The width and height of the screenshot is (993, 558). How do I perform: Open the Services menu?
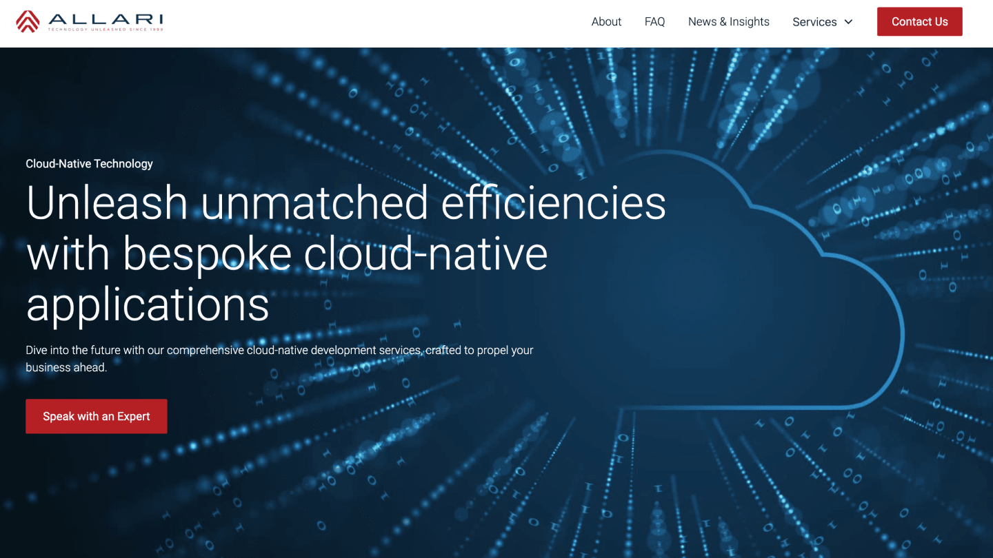(823, 22)
